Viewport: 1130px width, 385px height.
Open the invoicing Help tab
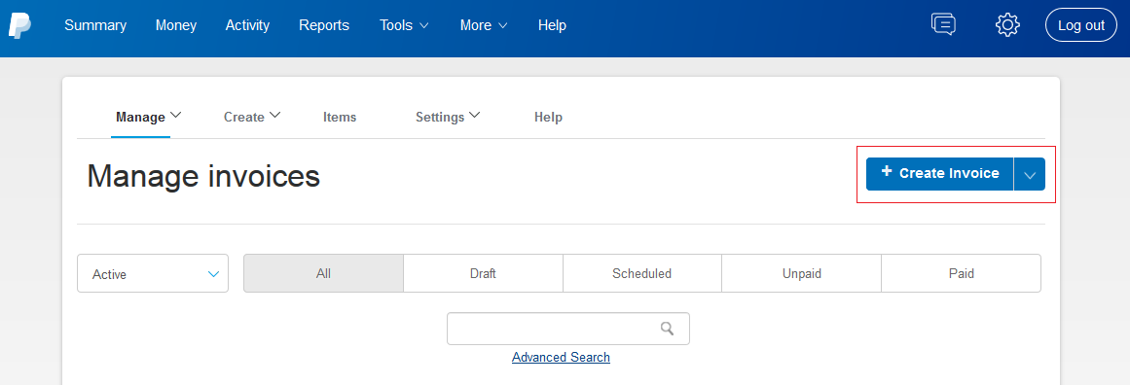[x=548, y=117]
